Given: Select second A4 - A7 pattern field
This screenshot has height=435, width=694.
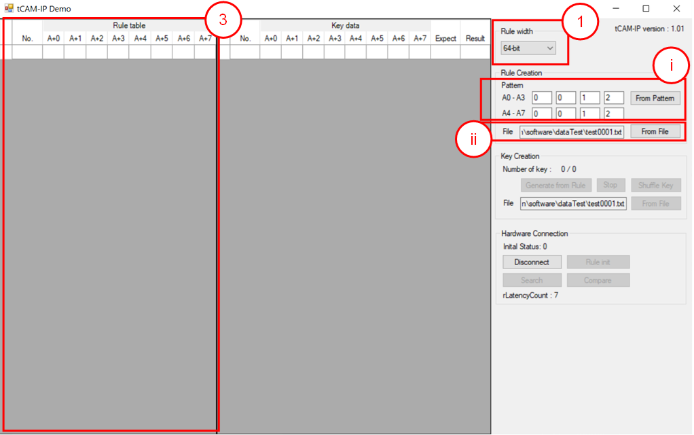Looking at the screenshot, I should [566, 114].
